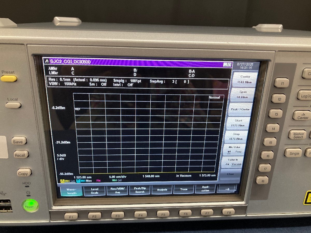Open the Peak/Dip Search menu tab

[x=140, y=190]
